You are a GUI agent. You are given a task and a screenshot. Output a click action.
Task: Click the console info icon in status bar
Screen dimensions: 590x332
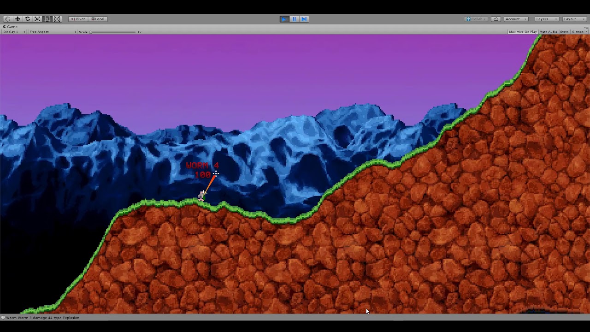3,318
